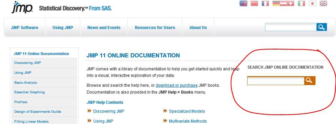Image resolution: width=336 pixels, height=124 pixels.
Task: Open Profilers in the sidebar
Action: (21, 102)
